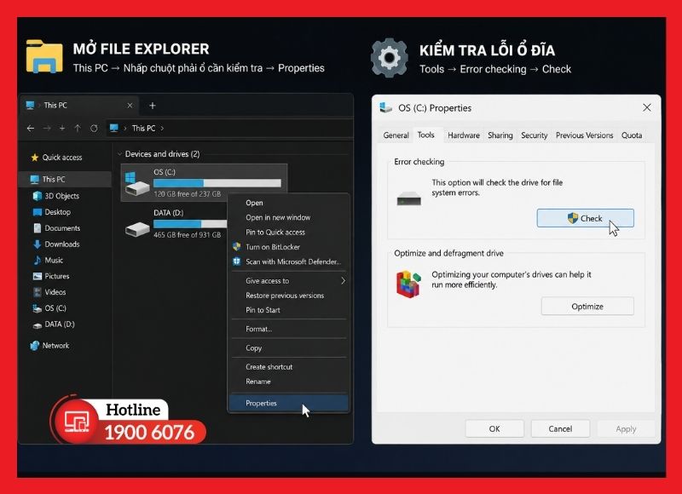The width and height of the screenshot is (682, 494).
Task: Click the Quick access star icon
Action: pyautogui.click(x=35, y=158)
